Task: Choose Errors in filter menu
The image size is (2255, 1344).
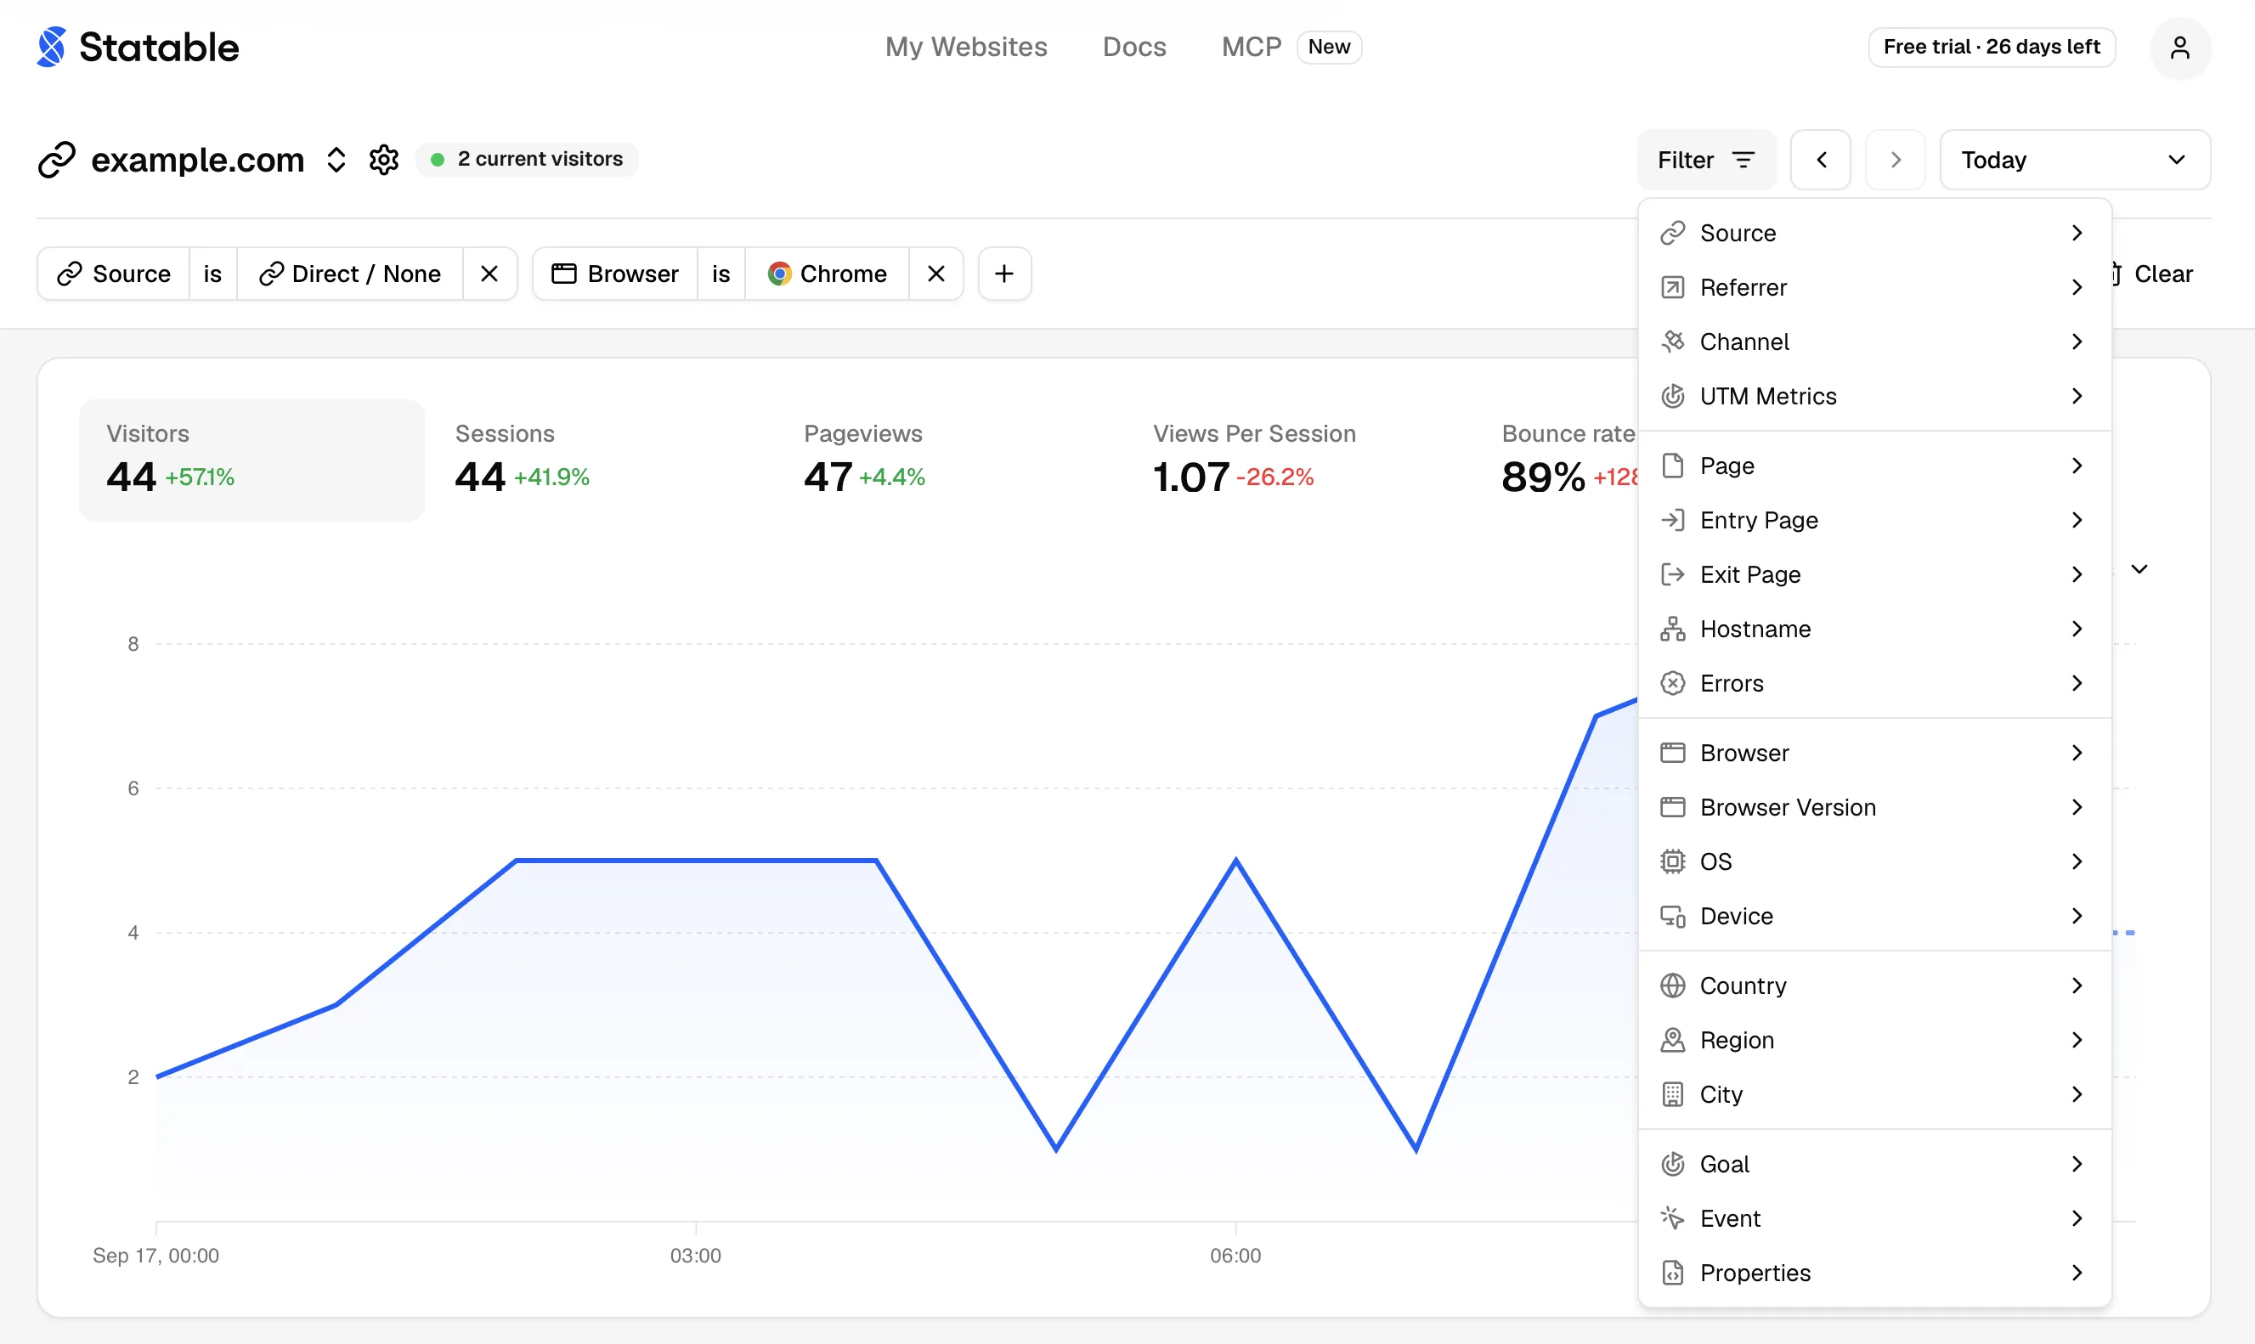Action: (1874, 684)
